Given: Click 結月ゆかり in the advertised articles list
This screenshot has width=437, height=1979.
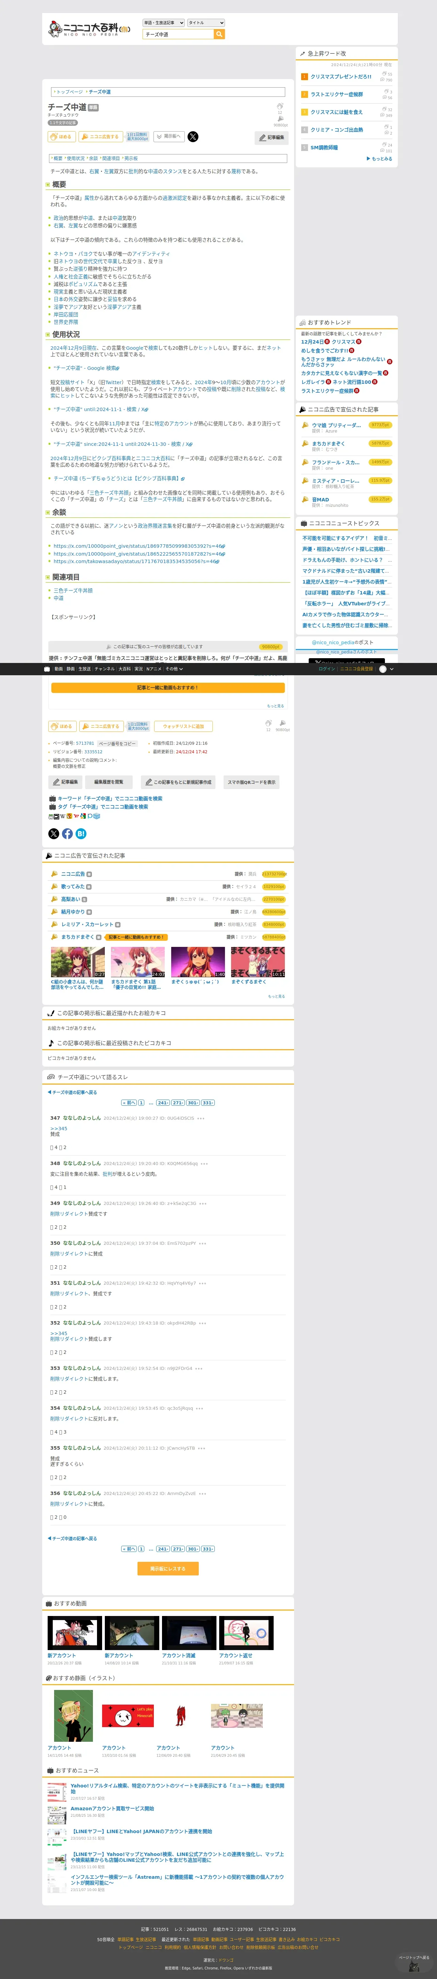Looking at the screenshot, I should coord(73,912).
